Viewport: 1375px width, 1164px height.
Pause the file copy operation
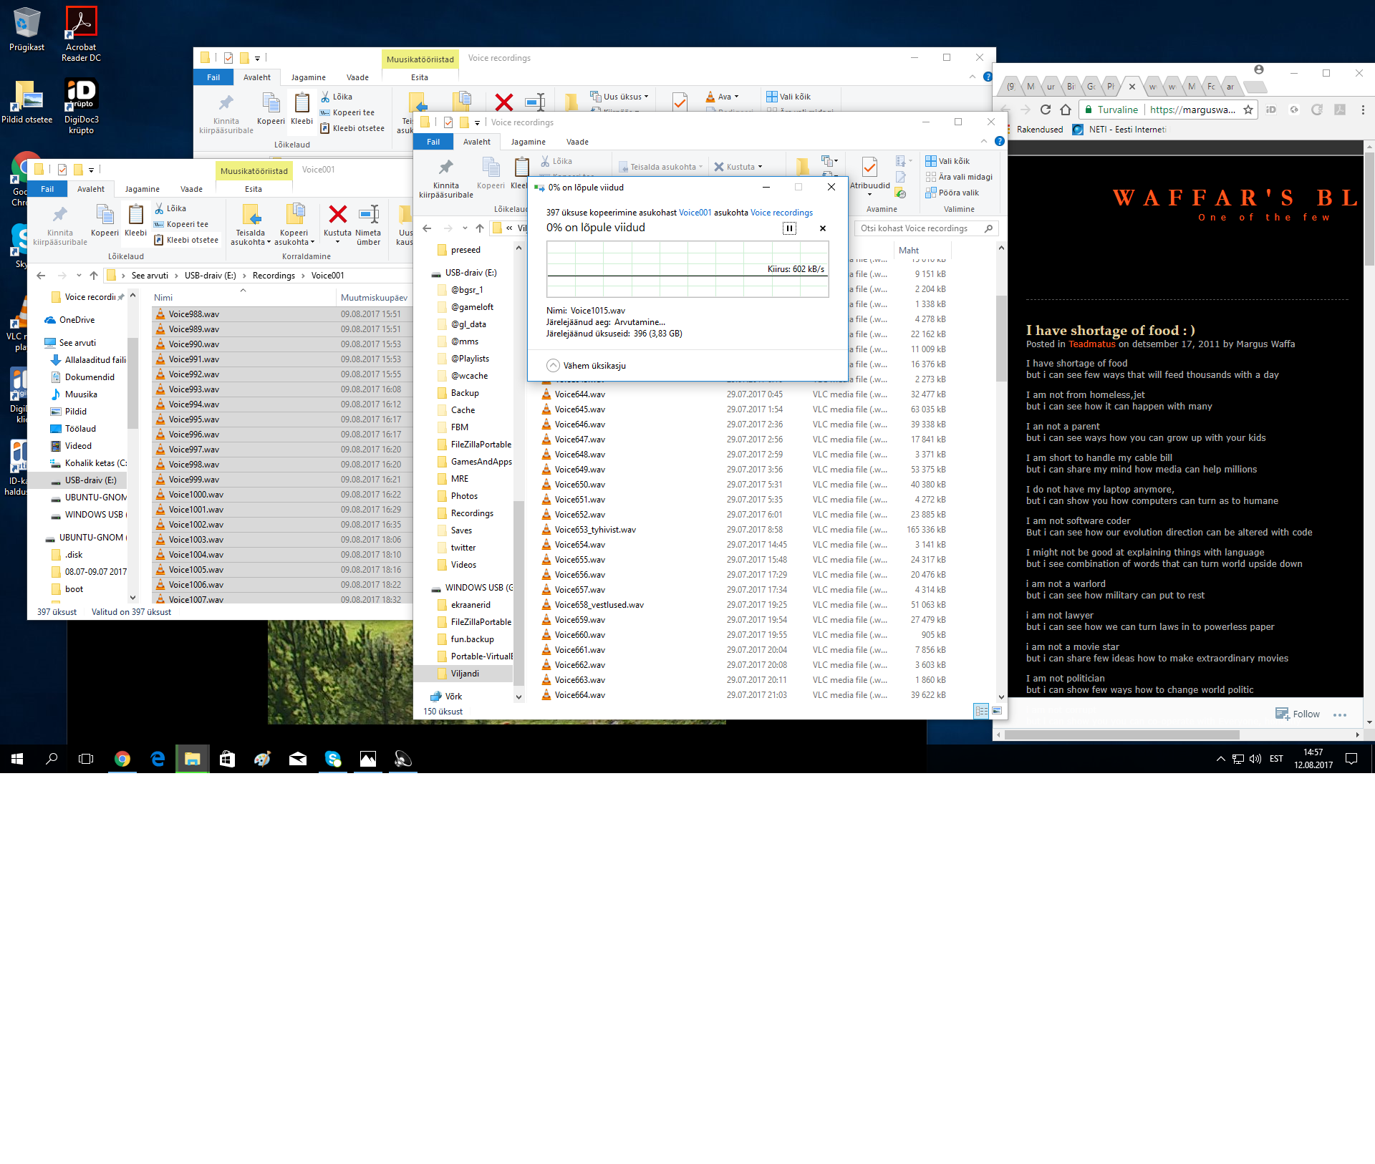789,228
